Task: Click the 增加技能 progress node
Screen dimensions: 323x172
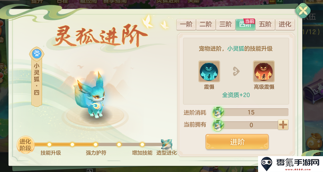Action: (142, 144)
